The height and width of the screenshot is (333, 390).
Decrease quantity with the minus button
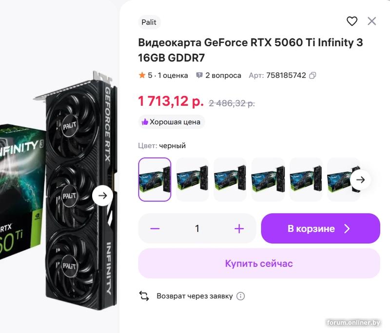[x=155, y=228]
